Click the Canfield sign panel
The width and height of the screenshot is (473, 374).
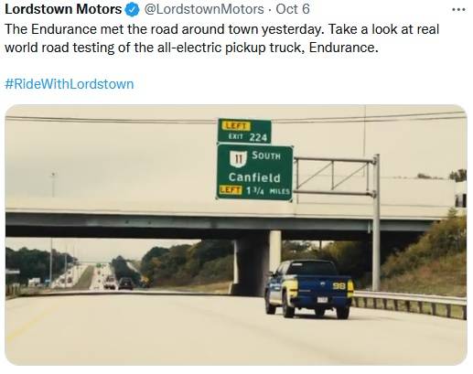tap(254, 173)
